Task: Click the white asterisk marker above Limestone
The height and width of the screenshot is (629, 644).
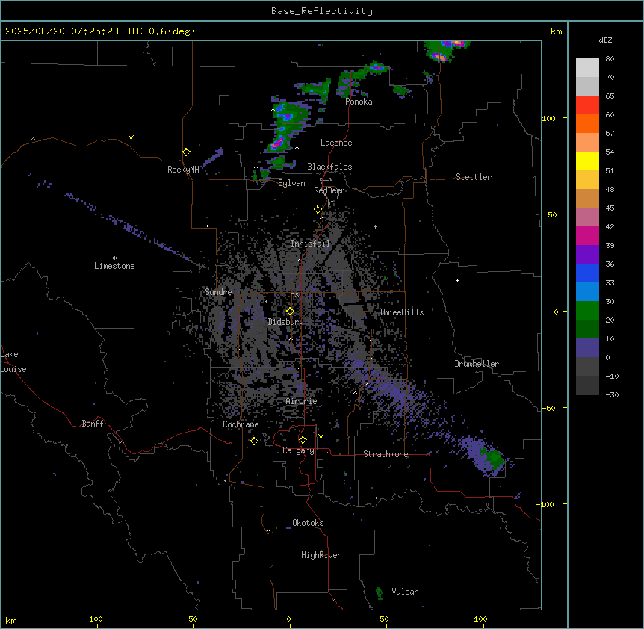Action: (114, 258)
